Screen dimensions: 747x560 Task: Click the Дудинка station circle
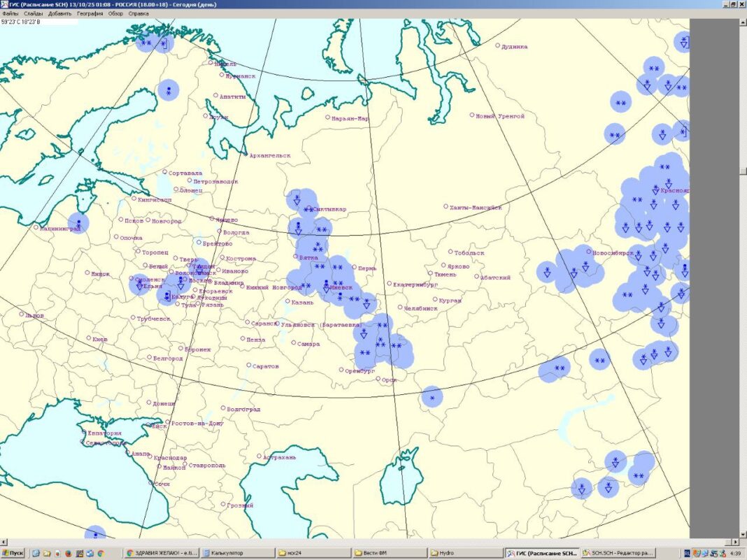498,46
